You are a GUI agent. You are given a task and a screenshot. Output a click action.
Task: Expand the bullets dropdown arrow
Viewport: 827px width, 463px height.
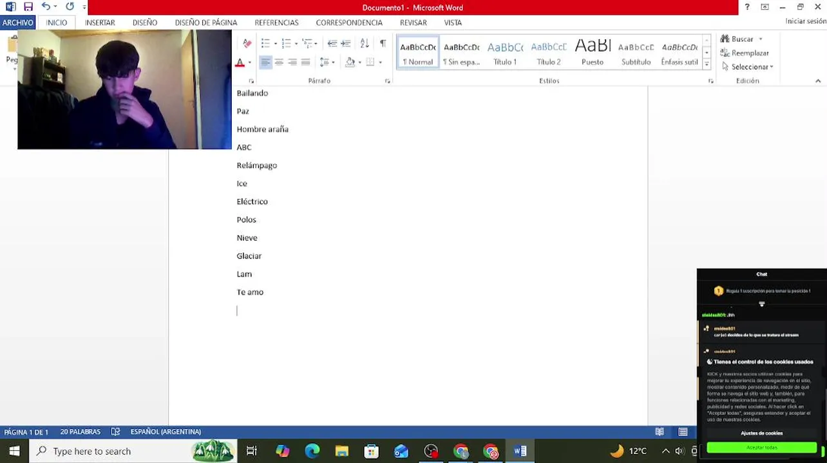[275, 44]
